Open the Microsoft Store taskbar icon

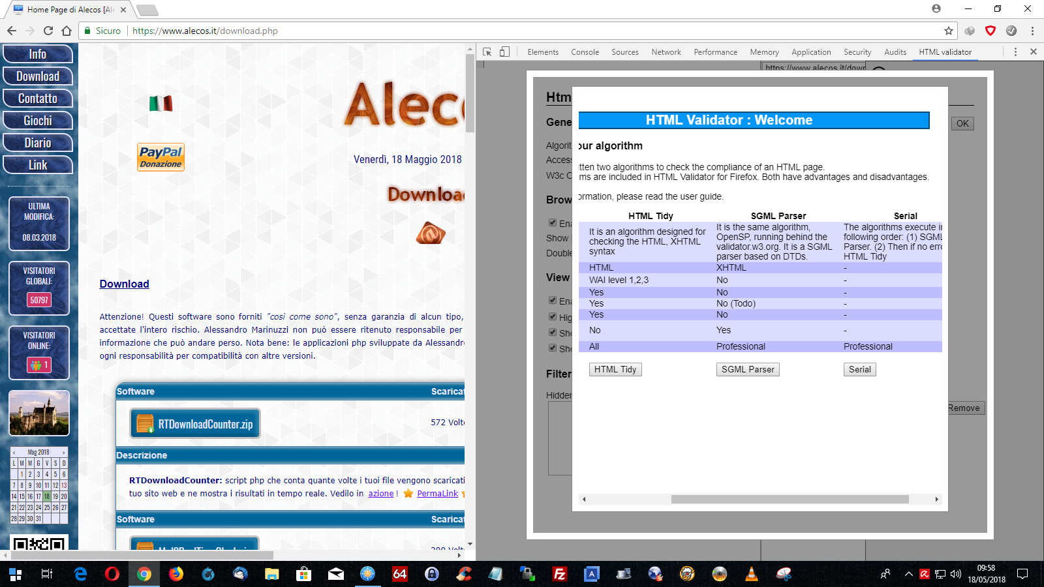(x=303, y=574)
